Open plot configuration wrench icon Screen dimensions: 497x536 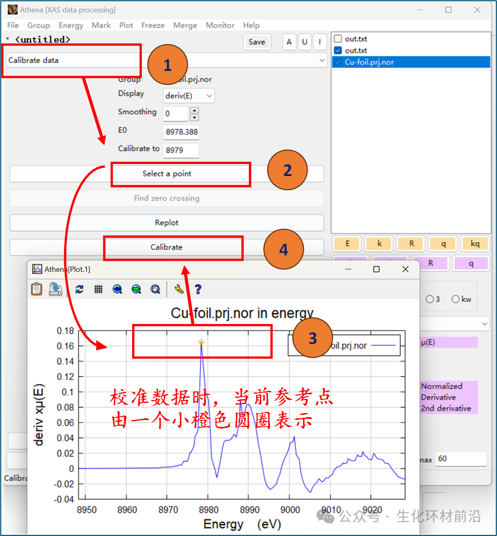click(x=179, y=290)
